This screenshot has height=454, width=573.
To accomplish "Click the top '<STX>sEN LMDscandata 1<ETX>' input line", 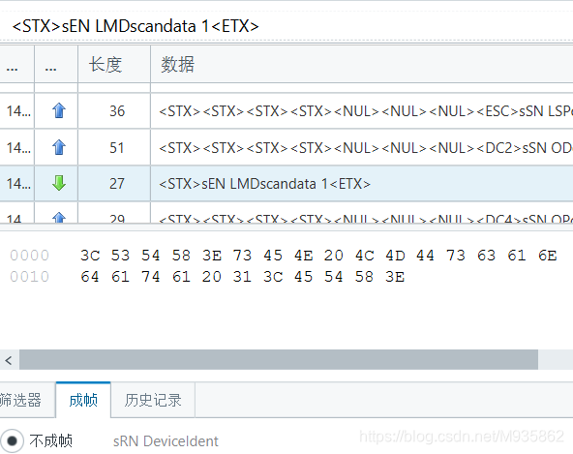I will click(286, 26).
